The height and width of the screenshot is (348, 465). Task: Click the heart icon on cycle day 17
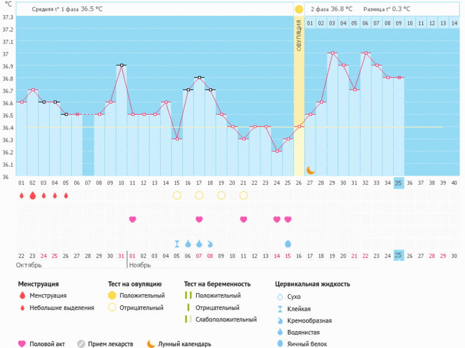tap(199, 219)
